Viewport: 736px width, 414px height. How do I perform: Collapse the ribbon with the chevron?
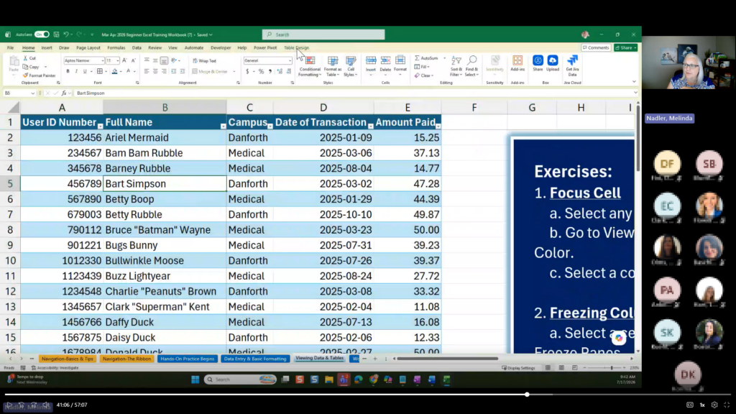coord(634,82)
